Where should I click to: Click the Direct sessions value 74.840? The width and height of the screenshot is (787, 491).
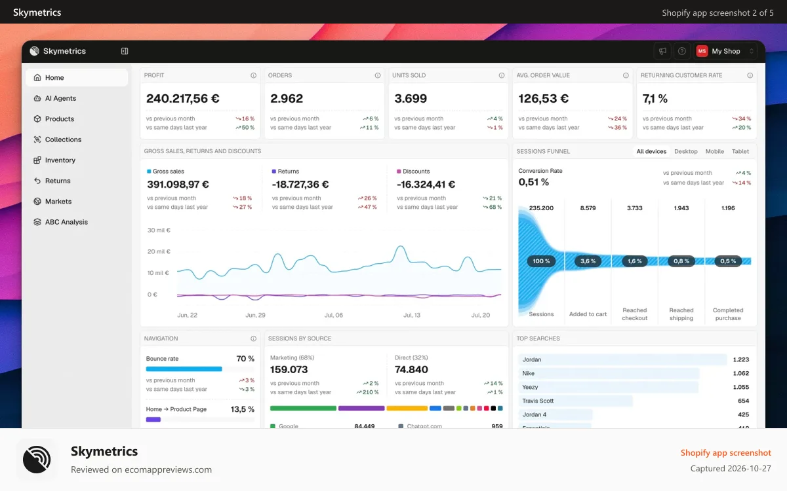[411, 370]
